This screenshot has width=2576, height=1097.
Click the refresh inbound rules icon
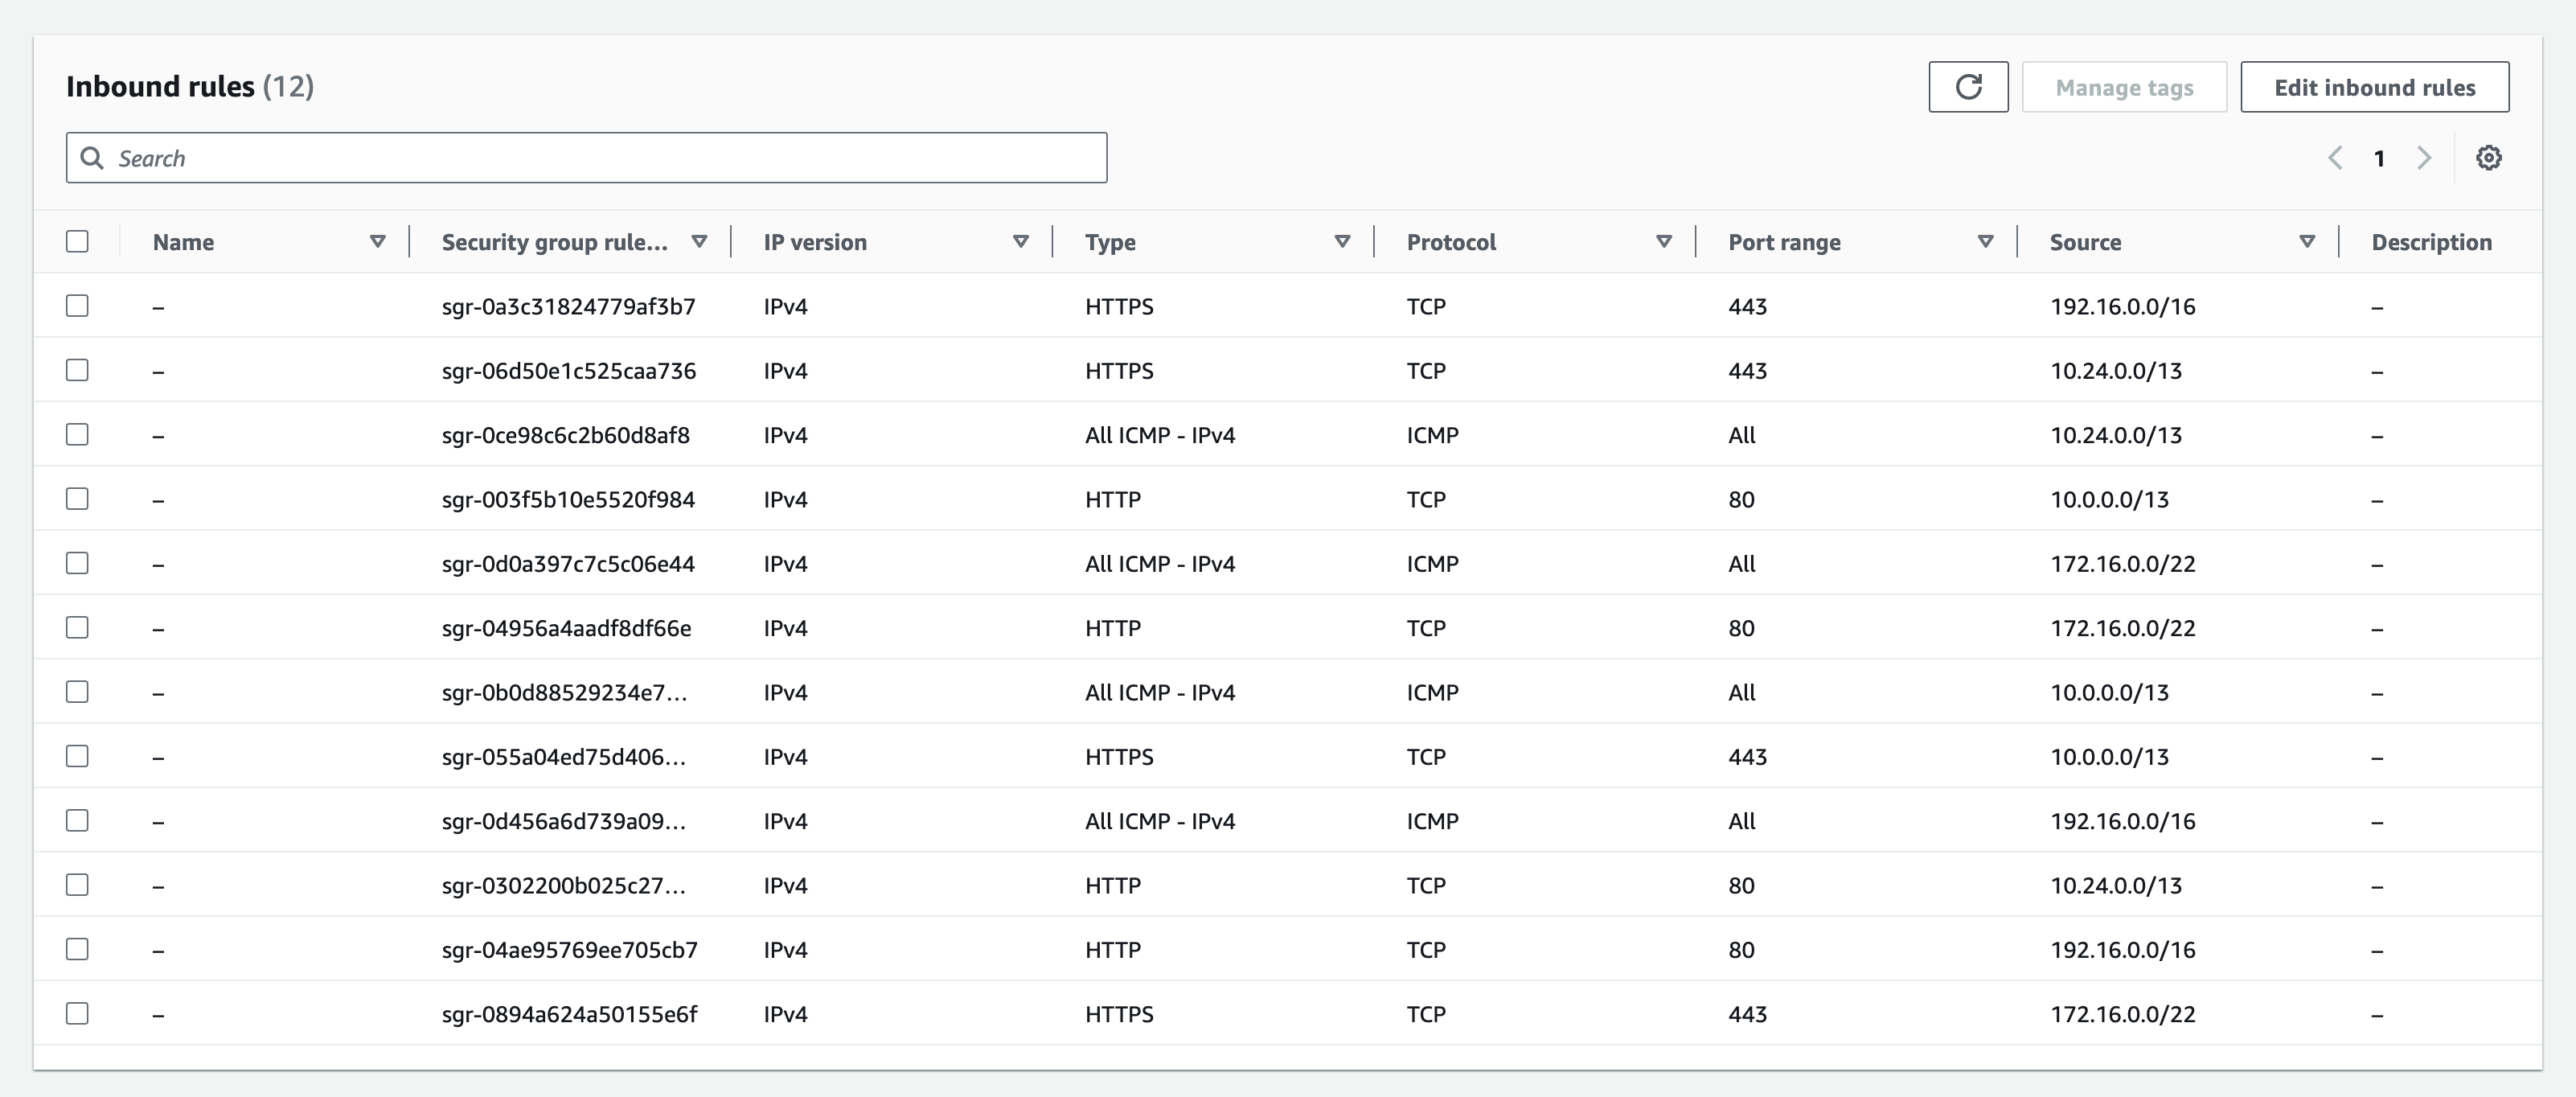[1967, 87]
